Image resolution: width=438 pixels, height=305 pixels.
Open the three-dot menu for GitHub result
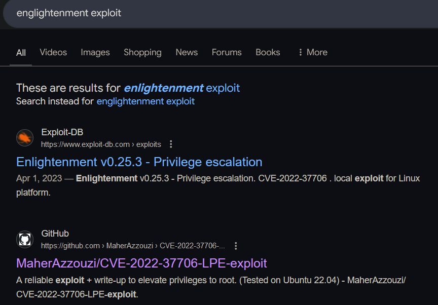click(236, 246)
